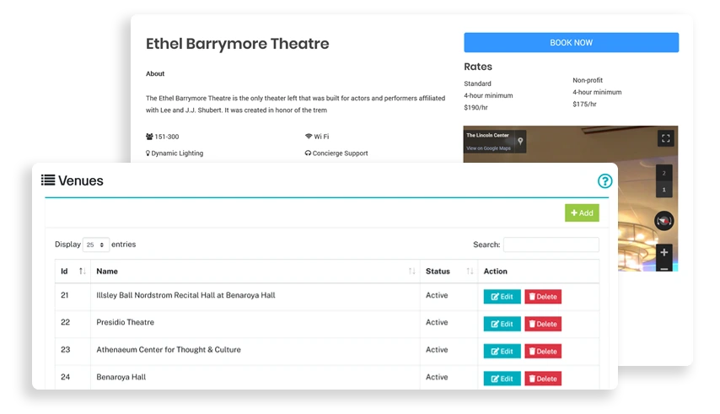Click the Concierge Support headset icon

tap(308, 153)
